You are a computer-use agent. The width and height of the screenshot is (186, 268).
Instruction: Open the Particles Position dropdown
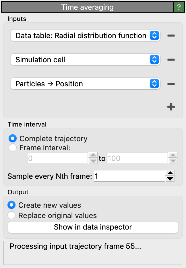[85, 84]
